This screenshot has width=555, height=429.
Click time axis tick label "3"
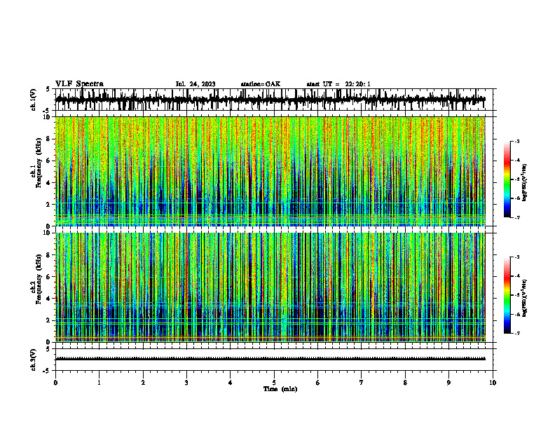click(x=186, y=383)
